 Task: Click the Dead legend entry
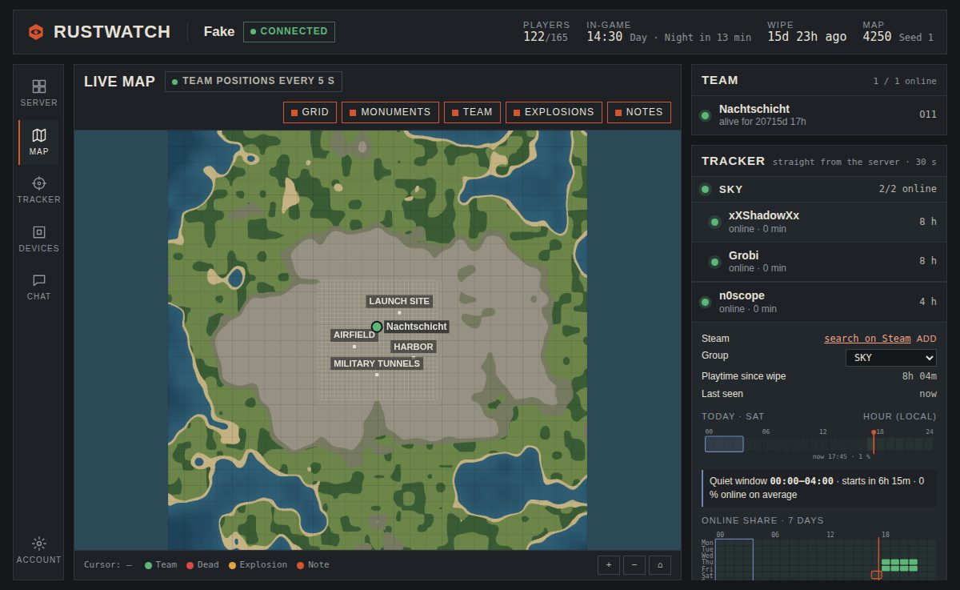[x=202, y=564]
